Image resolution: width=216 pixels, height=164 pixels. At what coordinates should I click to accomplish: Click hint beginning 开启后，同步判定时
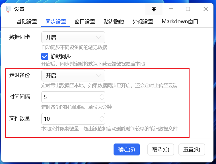pyautogui.click(x=93, y=64)
